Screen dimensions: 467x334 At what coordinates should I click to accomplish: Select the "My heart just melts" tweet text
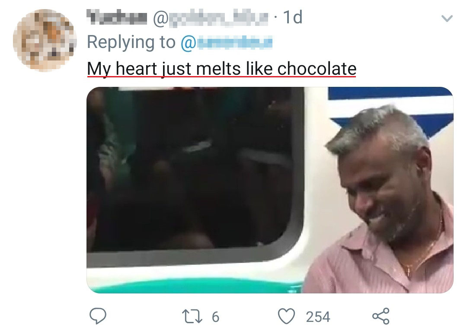point(173,68)
